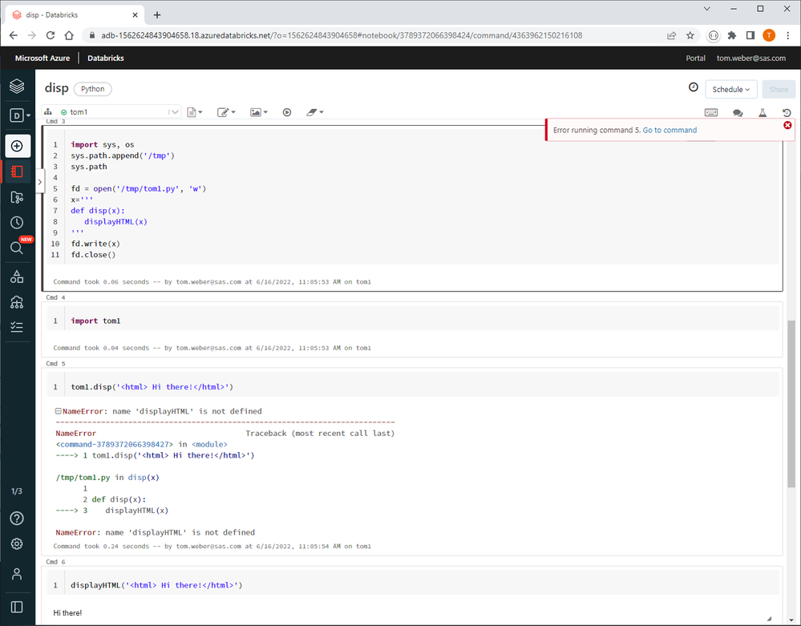This screenshot has width=801, height=626.
Task: Open Repos in the left sidebar
Action: [x=17, y=197]
